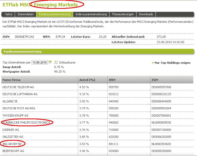Click the 4.33 % share value

tap(84, 94)
